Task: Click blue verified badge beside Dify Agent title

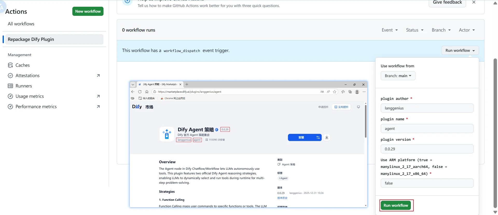Action: point(217,130)
